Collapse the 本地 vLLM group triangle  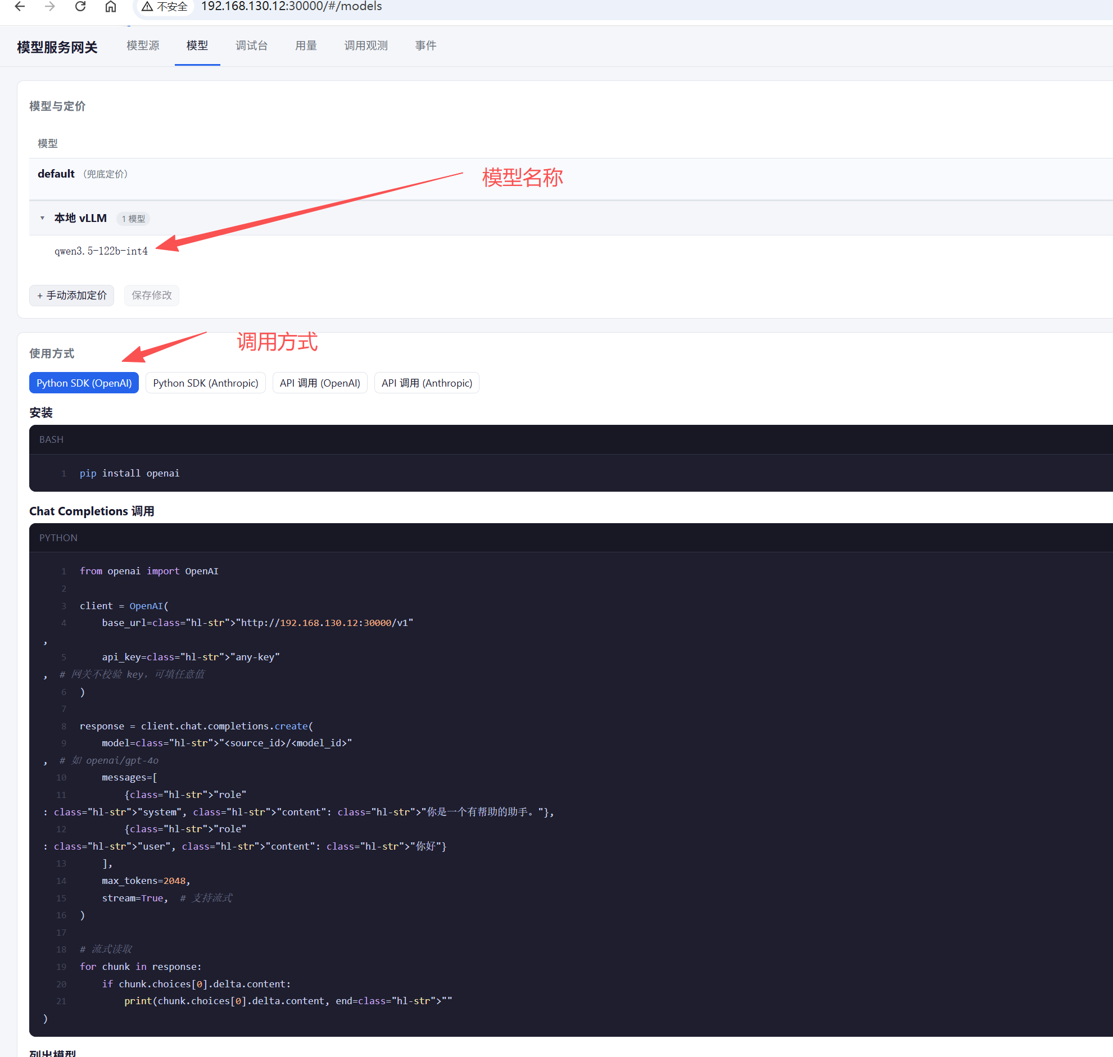(42, 218)
